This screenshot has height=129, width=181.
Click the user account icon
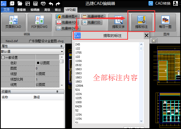tap(176, 3)
